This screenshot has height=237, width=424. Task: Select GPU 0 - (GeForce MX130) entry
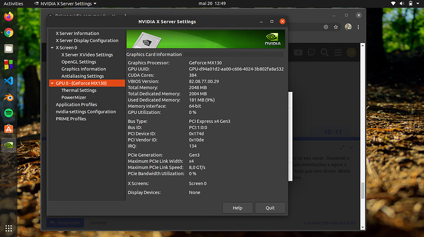click(x=87, y=83)
